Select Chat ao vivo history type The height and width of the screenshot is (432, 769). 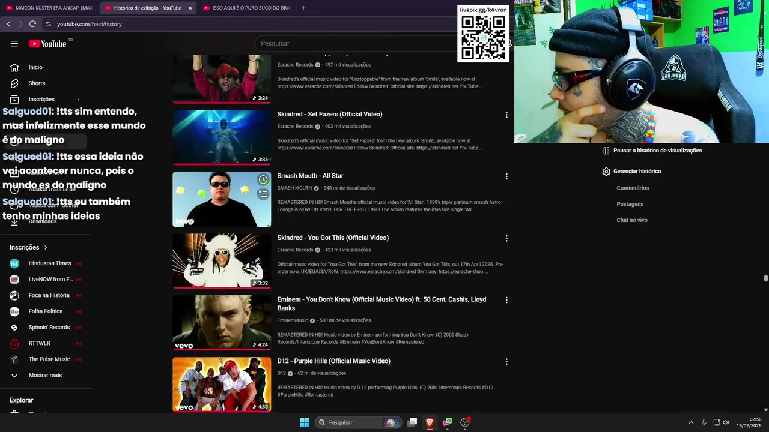(632, 220)
